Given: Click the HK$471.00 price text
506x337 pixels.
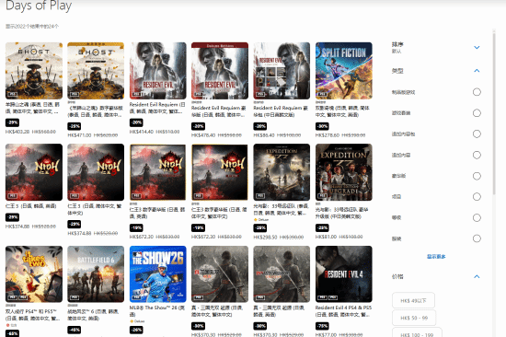Looking at the screenshot, I should click(79, 135).
